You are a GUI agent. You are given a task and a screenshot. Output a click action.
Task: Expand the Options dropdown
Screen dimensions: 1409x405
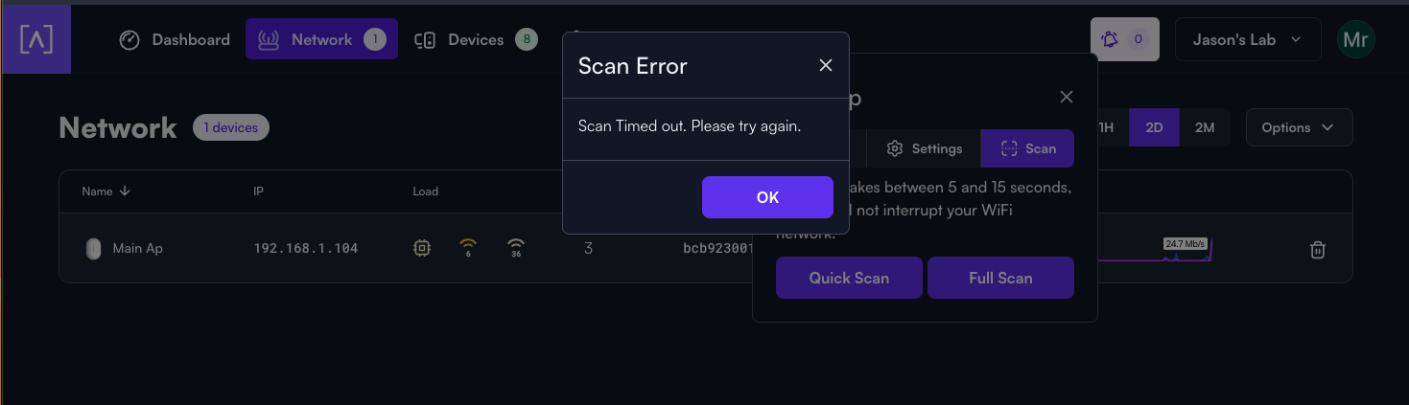pos(1299,127)
